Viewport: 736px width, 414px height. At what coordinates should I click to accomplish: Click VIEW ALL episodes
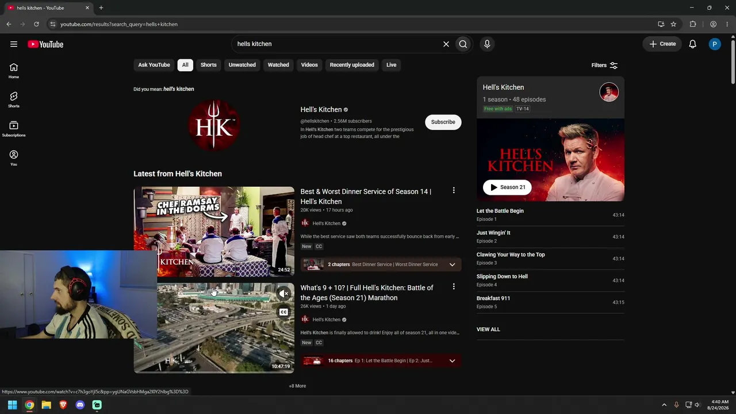coord(488,329)
